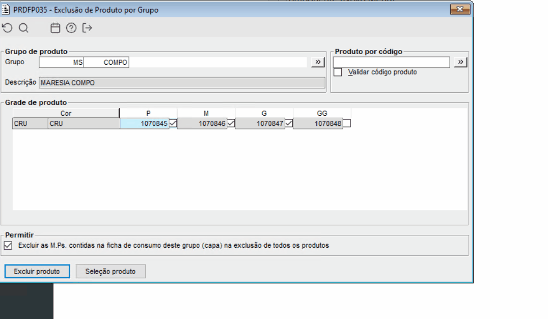Click the P column header
This screenshot has width=548, height=319.
[148, 113]
